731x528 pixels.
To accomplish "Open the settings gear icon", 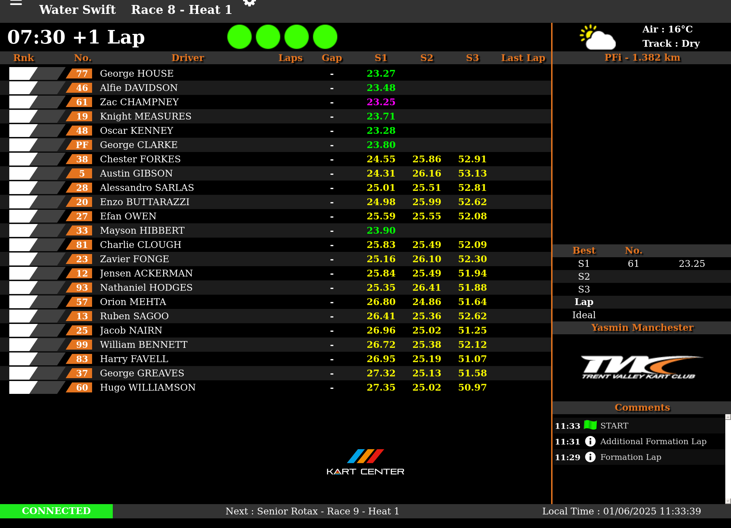I will 249,3.
